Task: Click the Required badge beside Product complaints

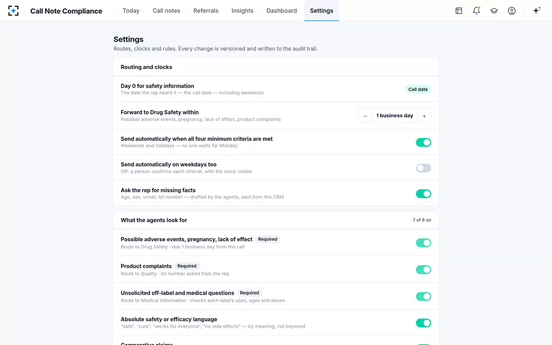Action: [187, 266]
